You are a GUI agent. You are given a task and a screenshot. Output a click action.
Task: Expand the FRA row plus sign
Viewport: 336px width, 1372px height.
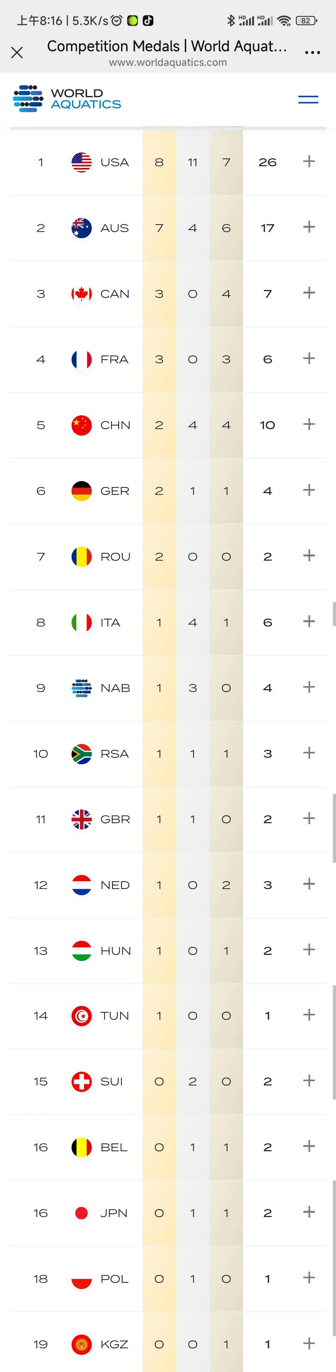tap(309, 359)
